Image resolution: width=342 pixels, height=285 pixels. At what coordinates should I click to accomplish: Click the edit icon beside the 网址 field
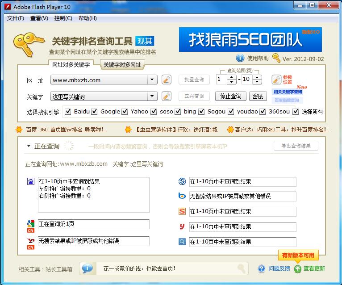pyautogui.click(x=166, y=80)
